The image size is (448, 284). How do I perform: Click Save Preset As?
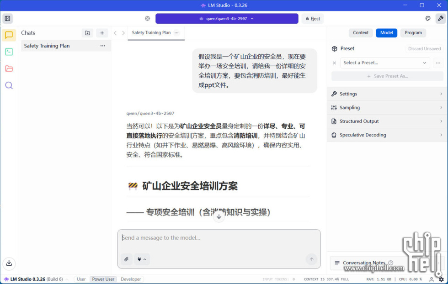[x=387, y=76]
